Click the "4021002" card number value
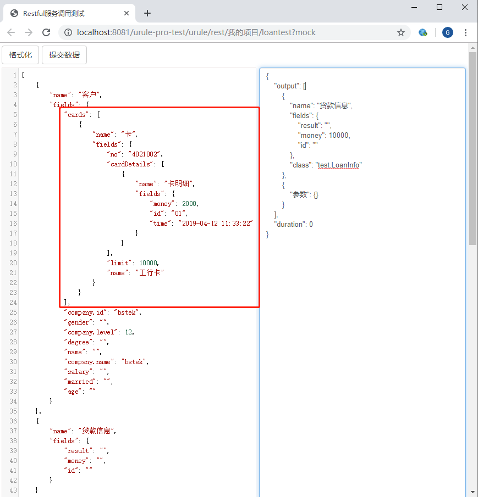The image size is (478, 497). tap(145, 154)
